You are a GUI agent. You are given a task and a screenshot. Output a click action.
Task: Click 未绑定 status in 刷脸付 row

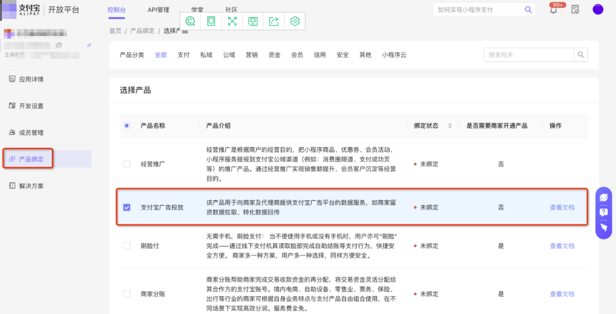[x=429, y=246]
